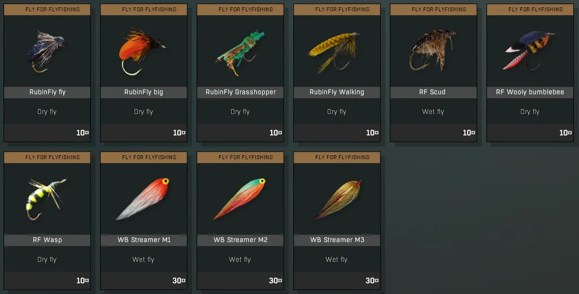
Task: Choose the WB Streamer M1 lure image
Action: (142, 199)
